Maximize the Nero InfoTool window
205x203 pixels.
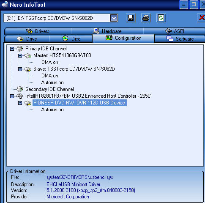click(x=194, y=5)
